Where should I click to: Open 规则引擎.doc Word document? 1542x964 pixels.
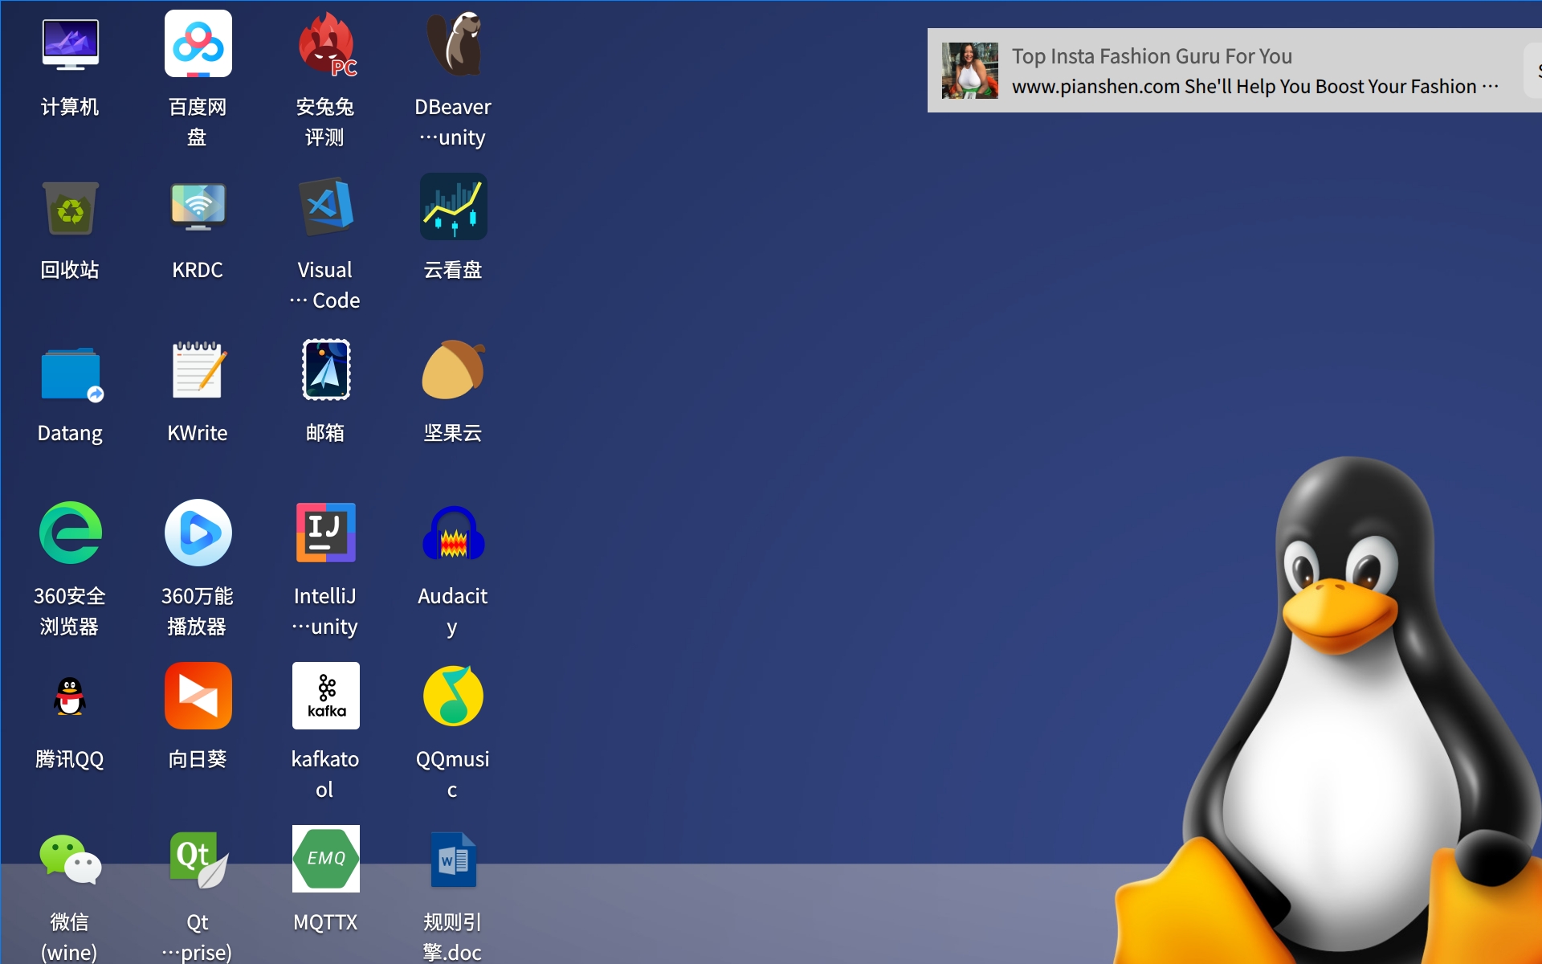(453, 860)
